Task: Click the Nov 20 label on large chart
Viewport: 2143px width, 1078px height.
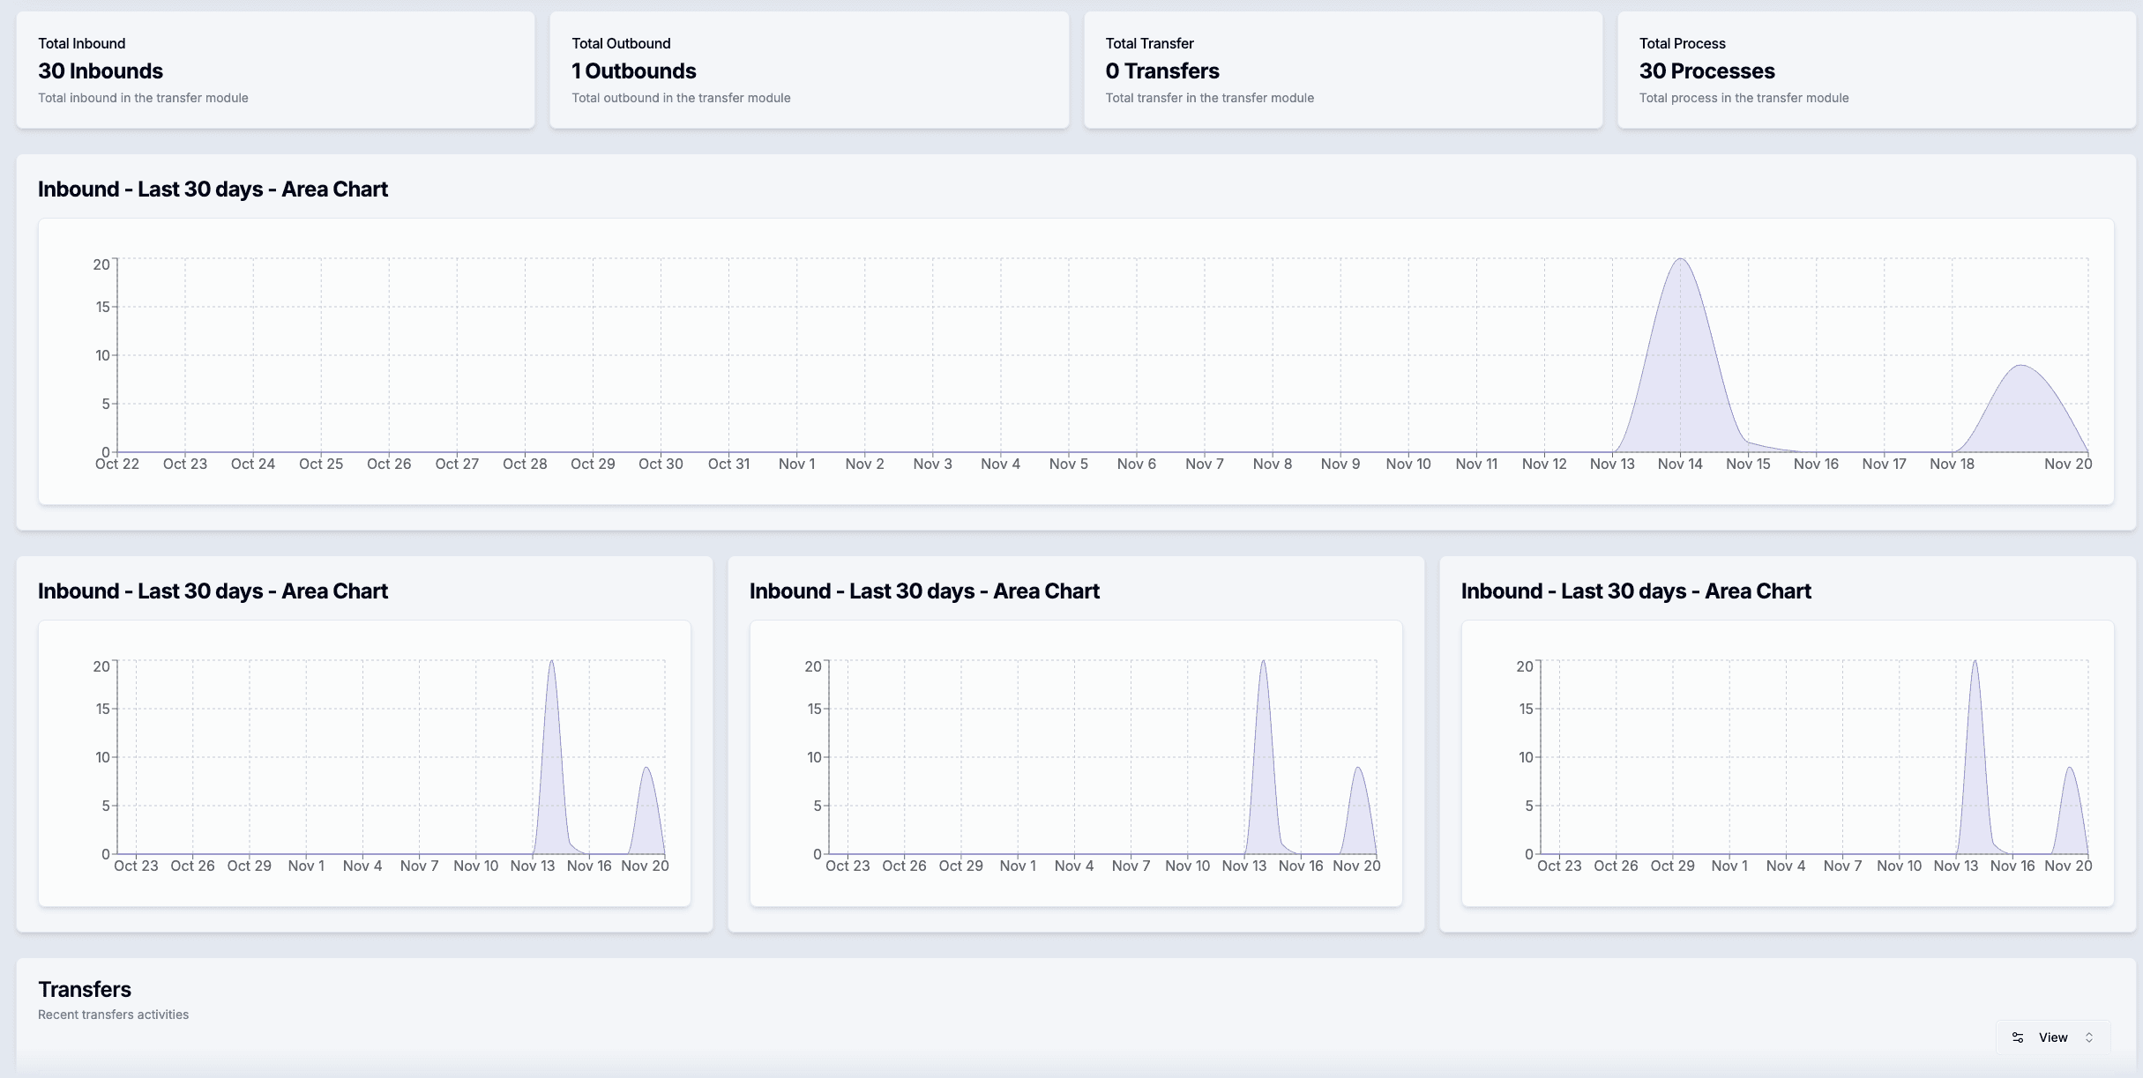Action: pyautogui.click(x=2067, y=464)
